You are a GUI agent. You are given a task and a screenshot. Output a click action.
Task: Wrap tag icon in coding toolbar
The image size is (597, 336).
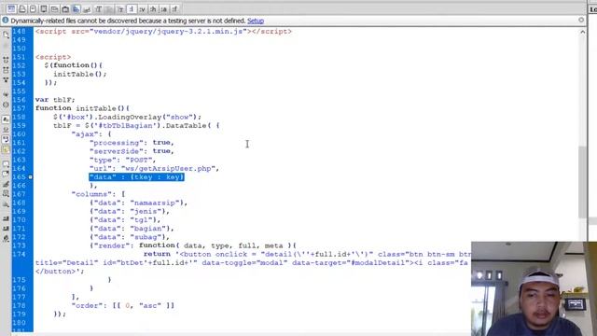pyautogui.click(x=6, y=185)
